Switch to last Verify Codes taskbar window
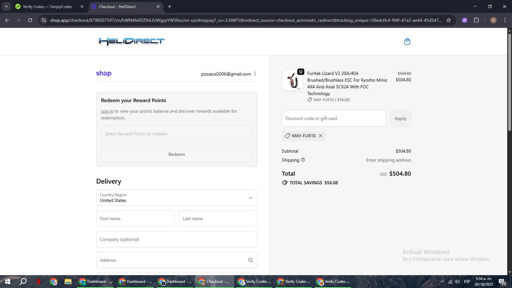This screenshot has width=512, height=288. (x=333, y=282)
